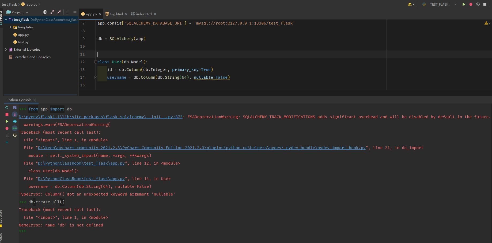Click the Select Opened File target icon
Viewport: 492px width, 243px height.
tap(45, 12)
